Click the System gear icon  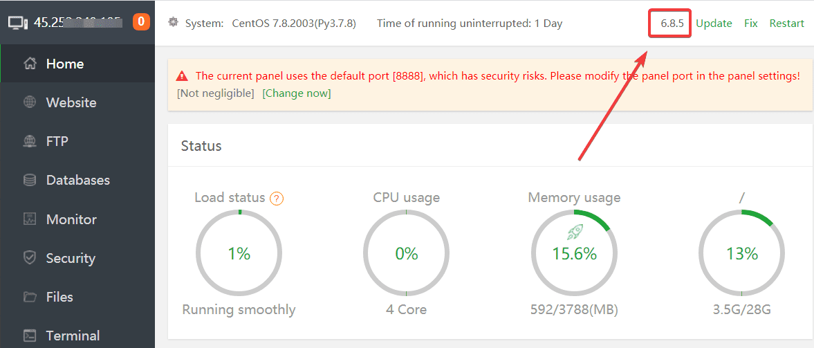[x=174, y=22]
